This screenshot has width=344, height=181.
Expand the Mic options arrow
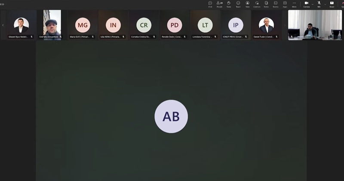click(x=325, y=4)
